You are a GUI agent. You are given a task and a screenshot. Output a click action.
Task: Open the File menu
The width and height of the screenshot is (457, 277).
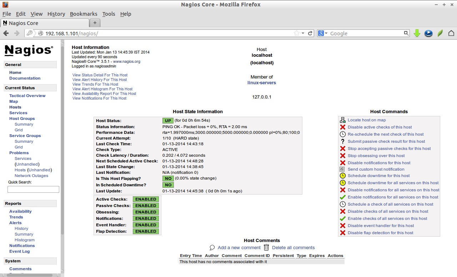(x=7, y=14)
